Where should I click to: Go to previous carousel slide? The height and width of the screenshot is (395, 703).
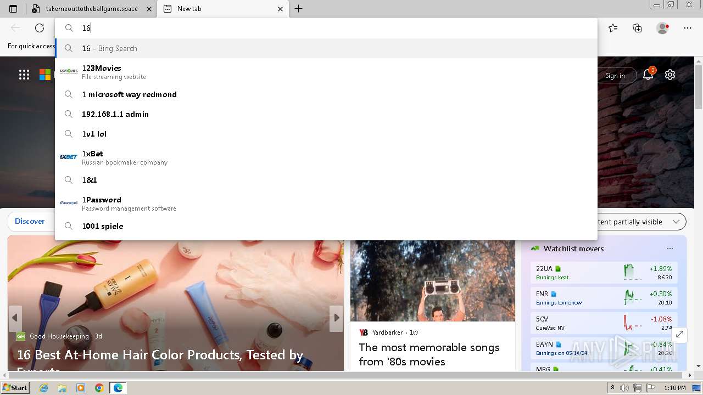tap(15, 318)
